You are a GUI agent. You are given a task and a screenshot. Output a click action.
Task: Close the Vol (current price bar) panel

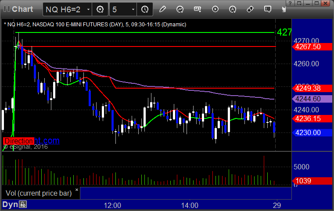pyautogui.click(x=77, y=190)
